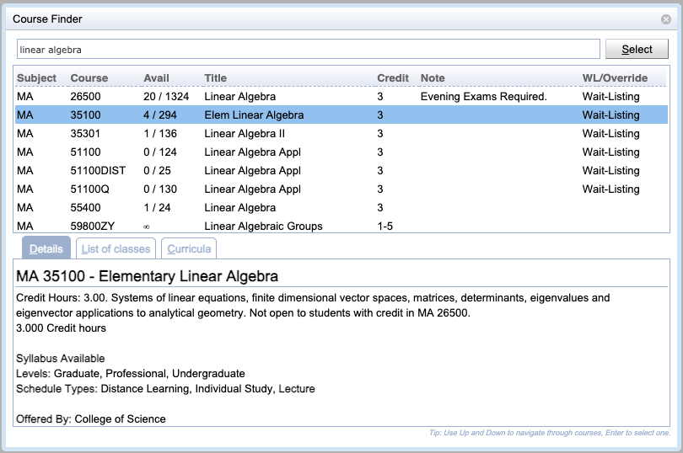683x453 pixels.
Task: Click the Select button
Action: pos(637,49)
